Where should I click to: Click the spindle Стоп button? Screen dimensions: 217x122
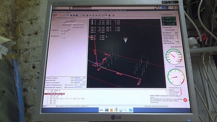click(65, 30)
